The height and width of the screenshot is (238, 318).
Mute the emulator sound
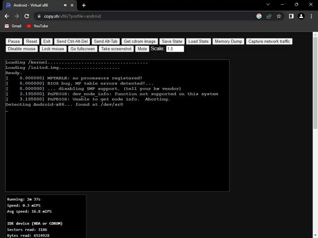click(142, 49)
